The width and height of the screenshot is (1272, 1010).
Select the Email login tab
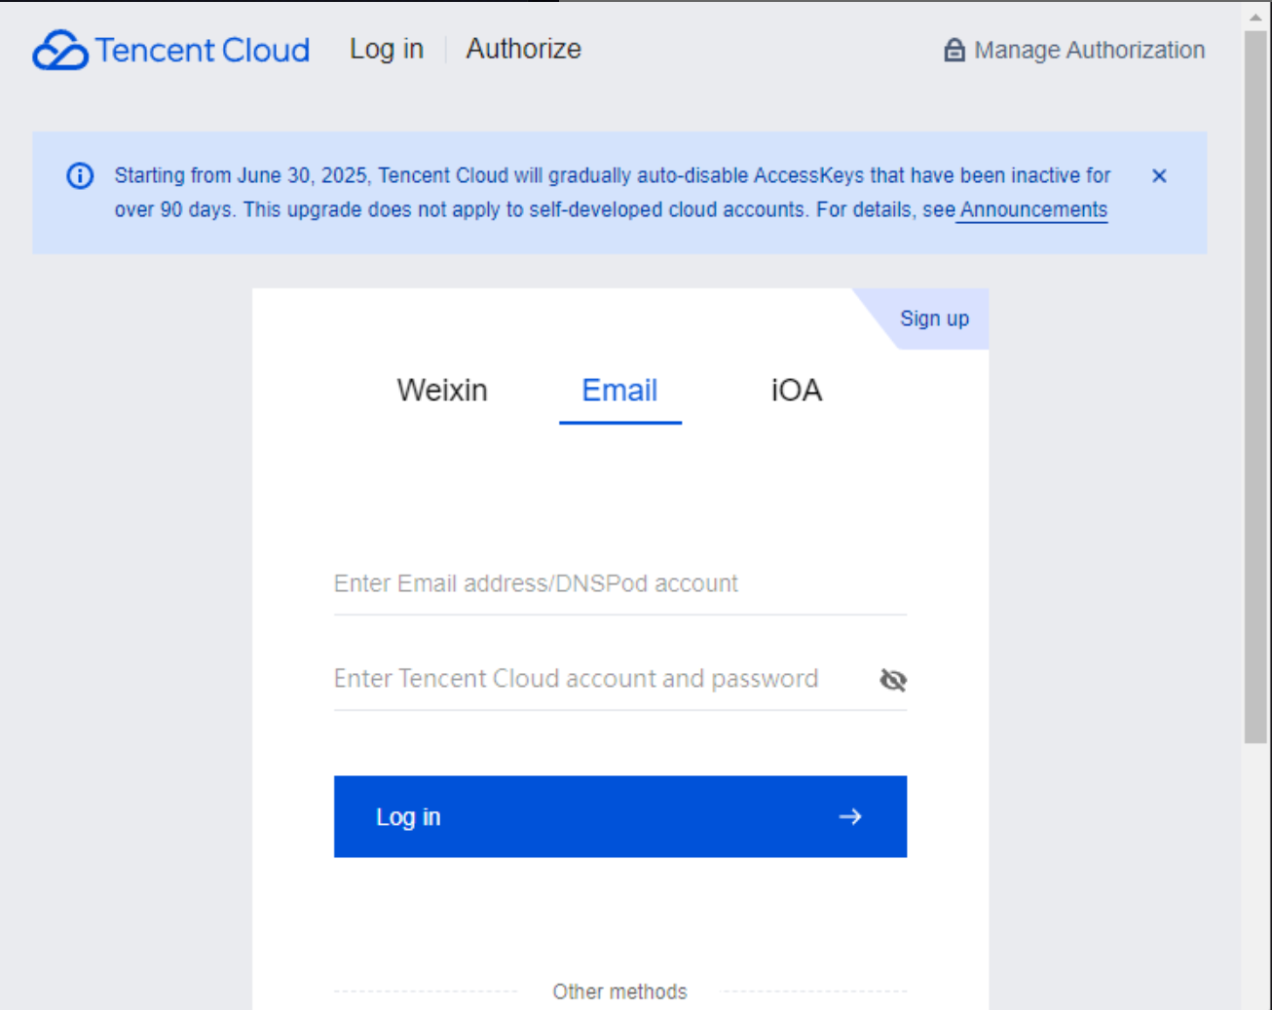tap(619, 391)
